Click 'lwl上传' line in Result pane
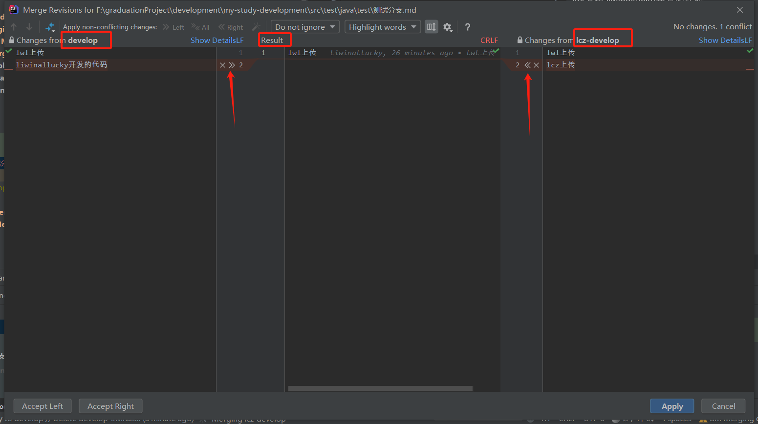 [x=302, y=53]
